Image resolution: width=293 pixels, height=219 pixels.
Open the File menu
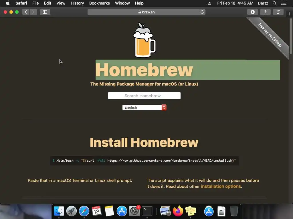click(x=35, y=3)
